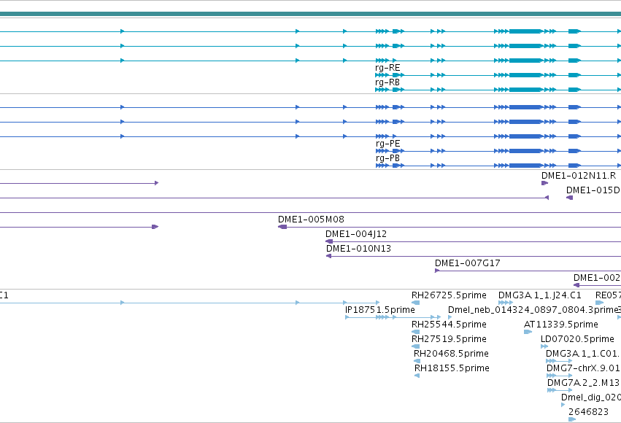Image resolution: width=621 pixels, height=423 pixels.
Task: Click the RH27519.5prime light-blue arrow glyph
Action: (x=415, y=346)
